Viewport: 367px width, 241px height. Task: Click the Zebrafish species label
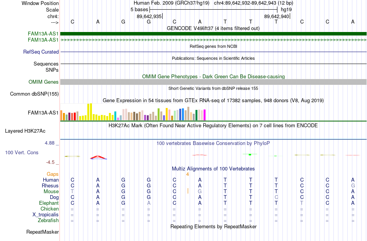point(48,220)
